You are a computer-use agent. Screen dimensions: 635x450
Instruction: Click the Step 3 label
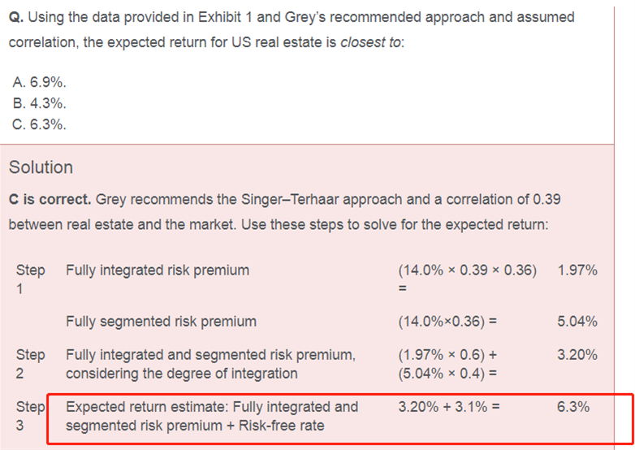pyautogui.click(x=30, y=416)
